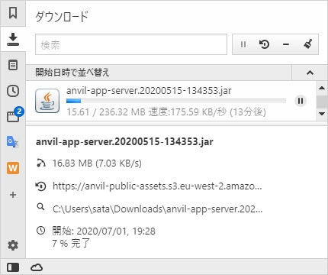The height and width of the screenshot is (275, 328).
Task: Click the cloud sync status icon
Action: (x=37, y=267)
